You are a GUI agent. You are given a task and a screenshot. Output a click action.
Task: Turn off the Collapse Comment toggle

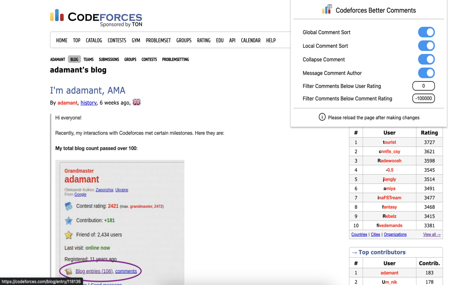426,59
